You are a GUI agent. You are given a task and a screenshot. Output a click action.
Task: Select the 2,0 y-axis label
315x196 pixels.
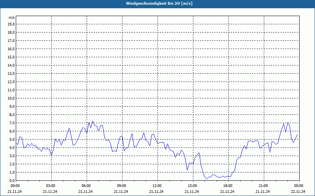coord(12,164)
